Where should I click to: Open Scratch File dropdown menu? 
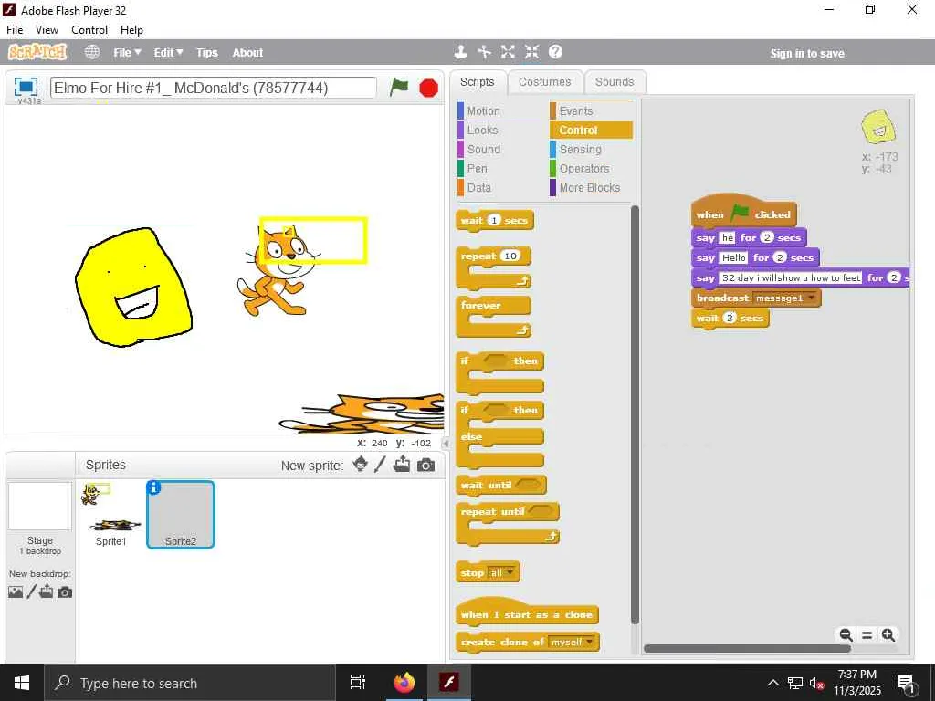click(127, 52)
